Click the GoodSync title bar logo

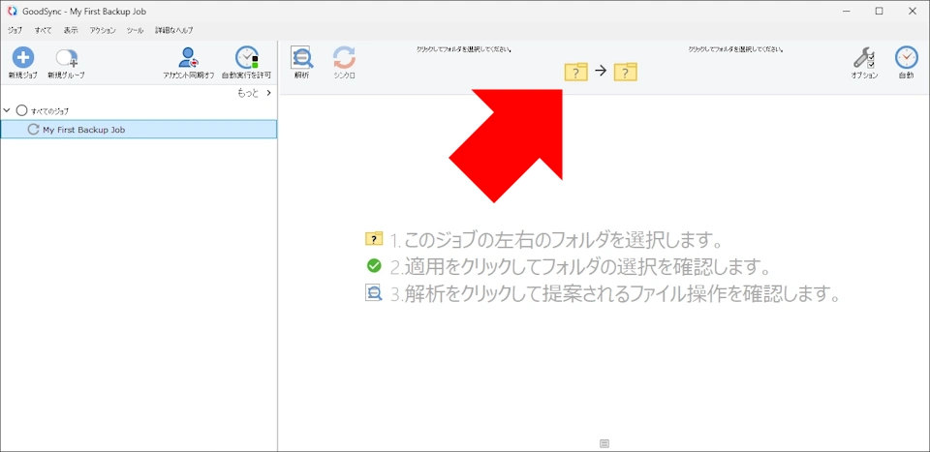[x=12, y=12]
